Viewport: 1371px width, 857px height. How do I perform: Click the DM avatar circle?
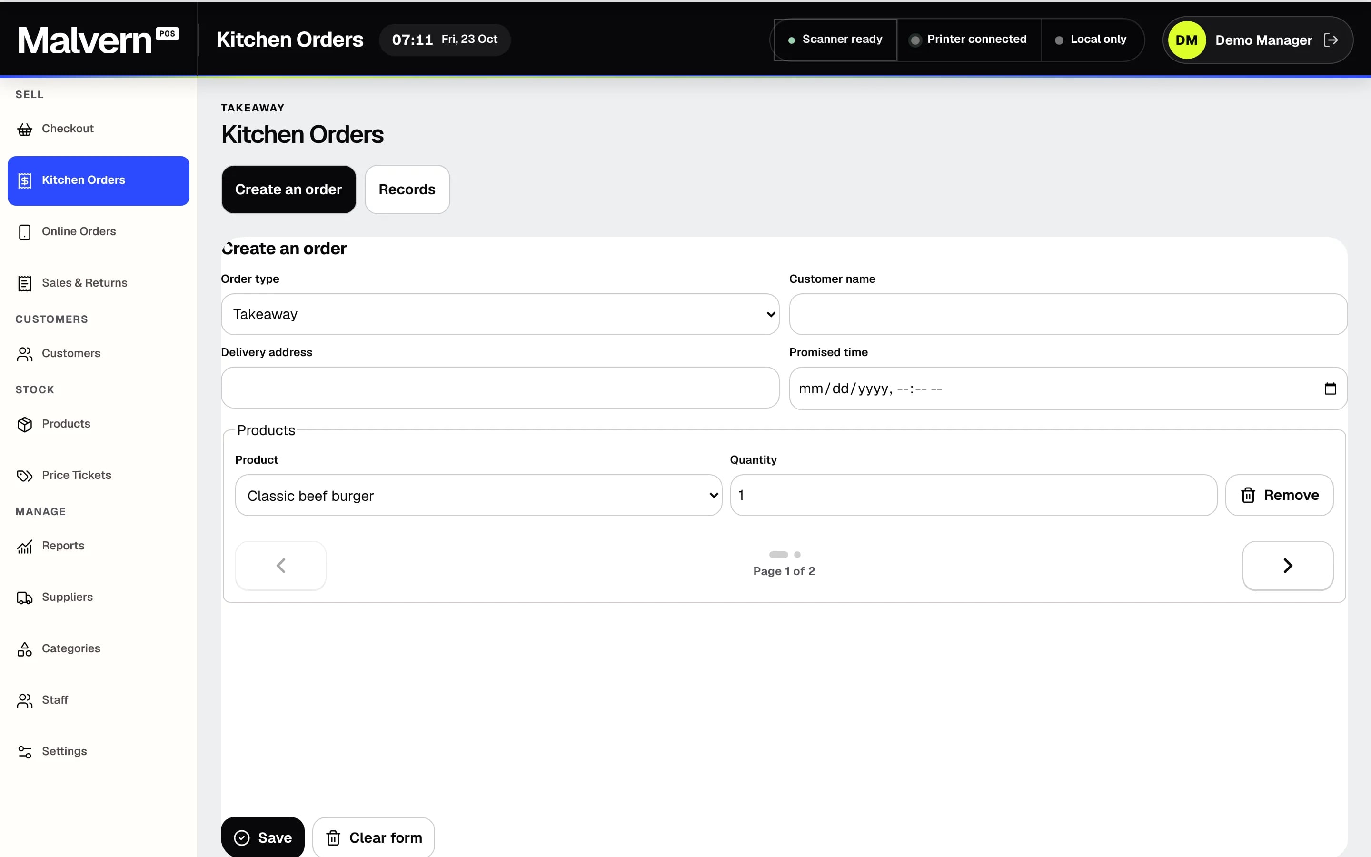click(x=1186, y=40)
